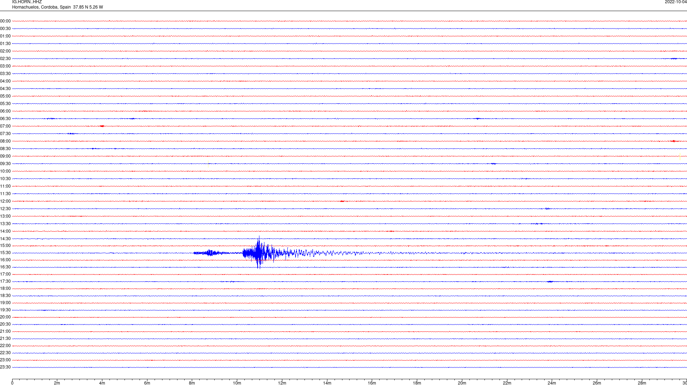This screenshot has height=386, width=687.
Task: Click the 04:30 time row label
Action: pos(5,89)
